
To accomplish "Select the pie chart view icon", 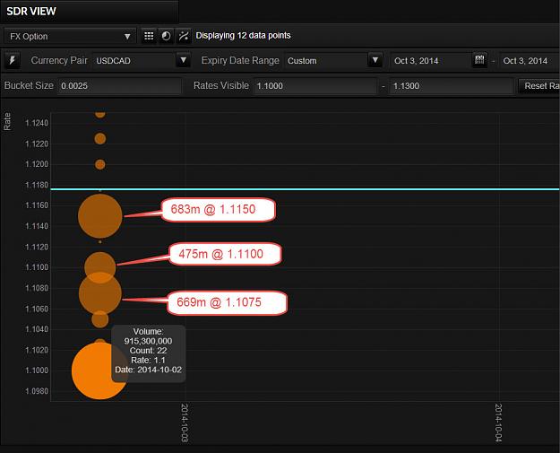I will coord(166,36).
